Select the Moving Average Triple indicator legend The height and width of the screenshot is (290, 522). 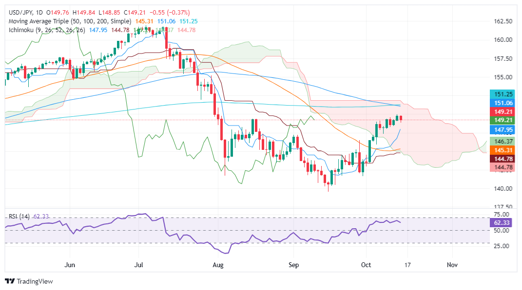tap(70, 21)
